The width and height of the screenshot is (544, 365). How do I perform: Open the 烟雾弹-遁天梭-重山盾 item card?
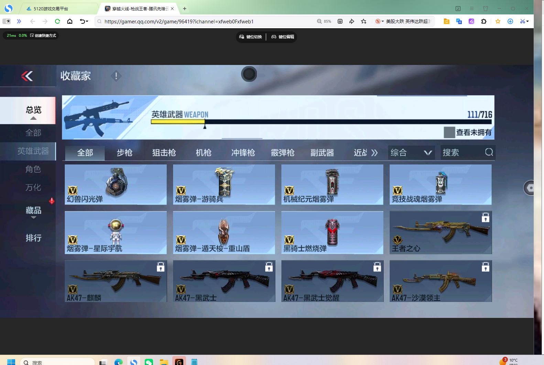pyautogui.click(x=224, y=233)
